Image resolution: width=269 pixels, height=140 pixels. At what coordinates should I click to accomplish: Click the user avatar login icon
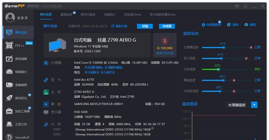[x=10, y=17]
